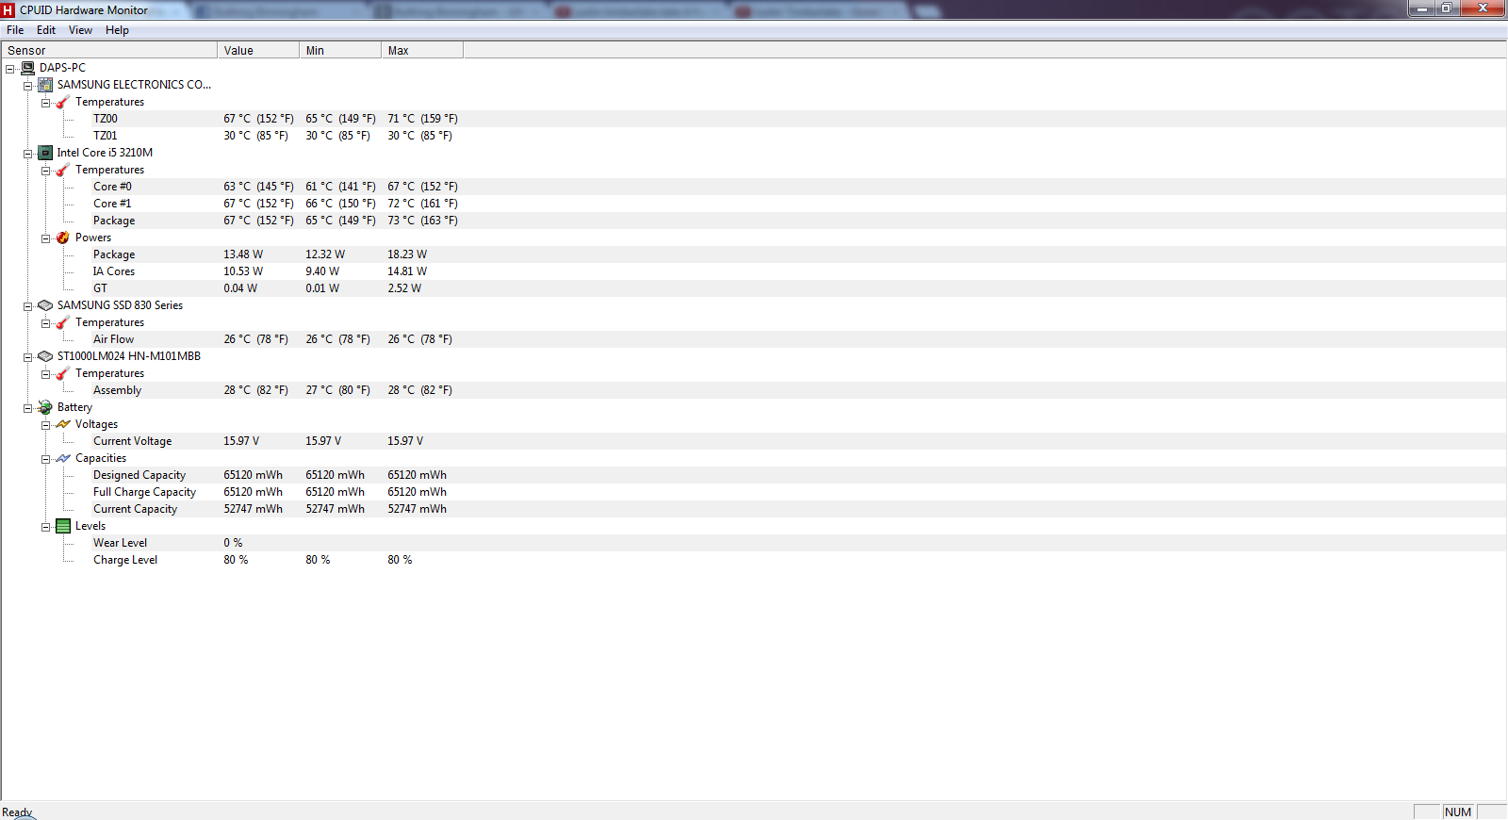Image resolution: width=1508 pixels, height=820 pixels.
Task: Select the Assembly sensor label
Action: click(117, 390)
